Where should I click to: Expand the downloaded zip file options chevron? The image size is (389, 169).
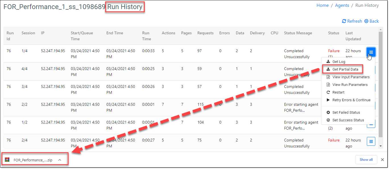tap(60, 160)
